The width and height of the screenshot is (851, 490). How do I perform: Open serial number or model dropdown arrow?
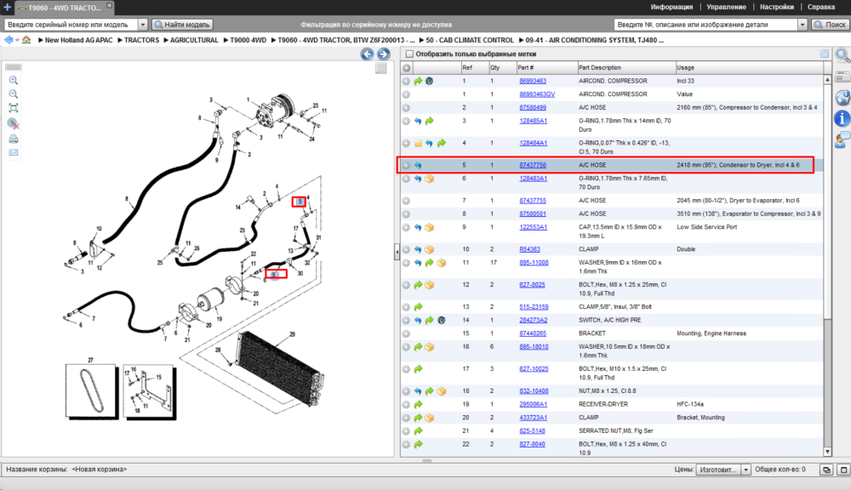[143, 25]
